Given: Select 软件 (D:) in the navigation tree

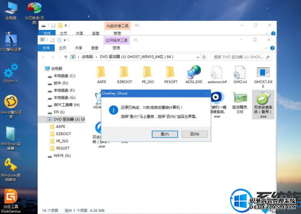Looking at the screenshot, I should pos(58,83).
